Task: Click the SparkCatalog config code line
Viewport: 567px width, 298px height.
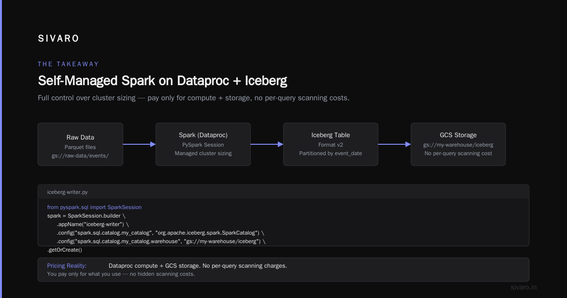Action: [x=161, y=233]
